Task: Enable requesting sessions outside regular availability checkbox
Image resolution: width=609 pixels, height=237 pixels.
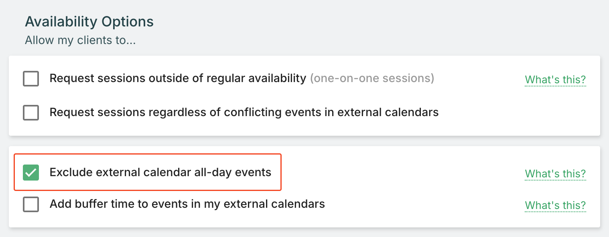Action: [x=31, y=79]
